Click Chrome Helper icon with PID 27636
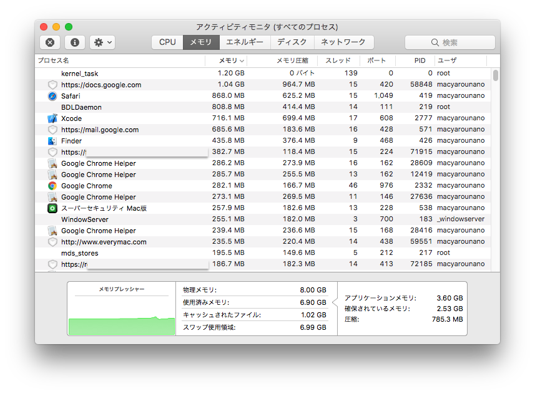 (52, 197)
